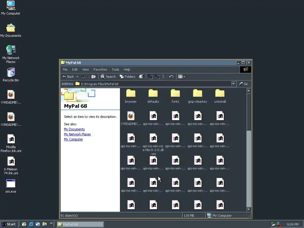Viewport: 304px width, 228px height.
Task: Select oni.exe on the desktop
Action: pyautogui.click(x=11, y=186)
